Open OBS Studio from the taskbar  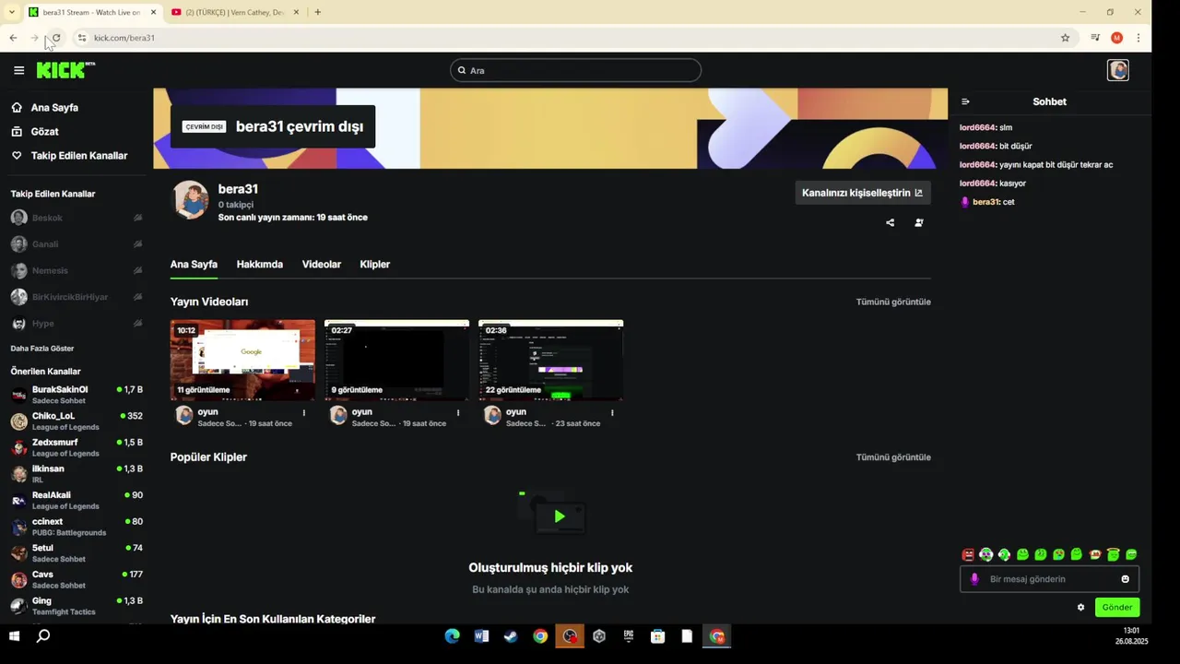tap(570, 636)
